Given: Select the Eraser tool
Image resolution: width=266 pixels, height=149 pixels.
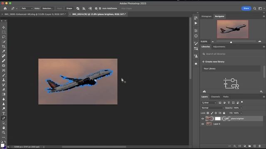Looking at the screenshot, I should coord(4,89).
